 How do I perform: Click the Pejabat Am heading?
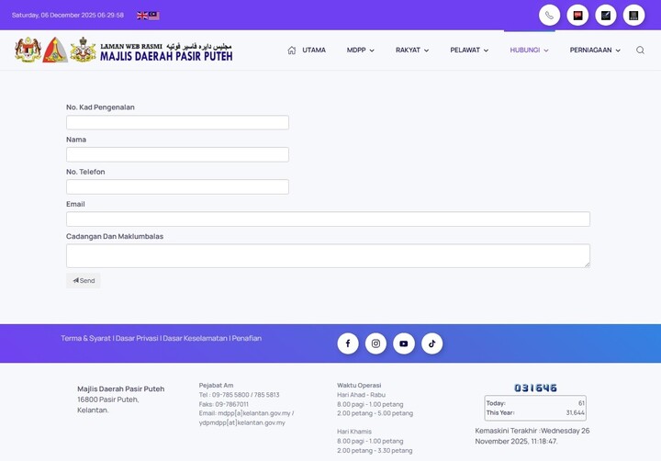pyautogui.click(x=216, y=386)
